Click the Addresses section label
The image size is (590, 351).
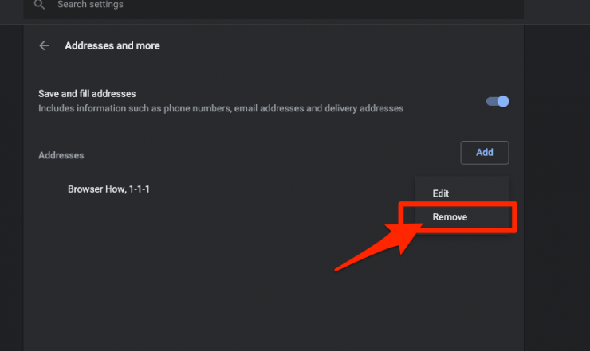(61, 155)
